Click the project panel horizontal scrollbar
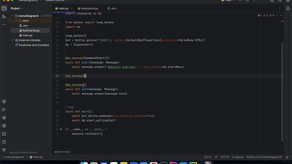 tap(23, 153)
